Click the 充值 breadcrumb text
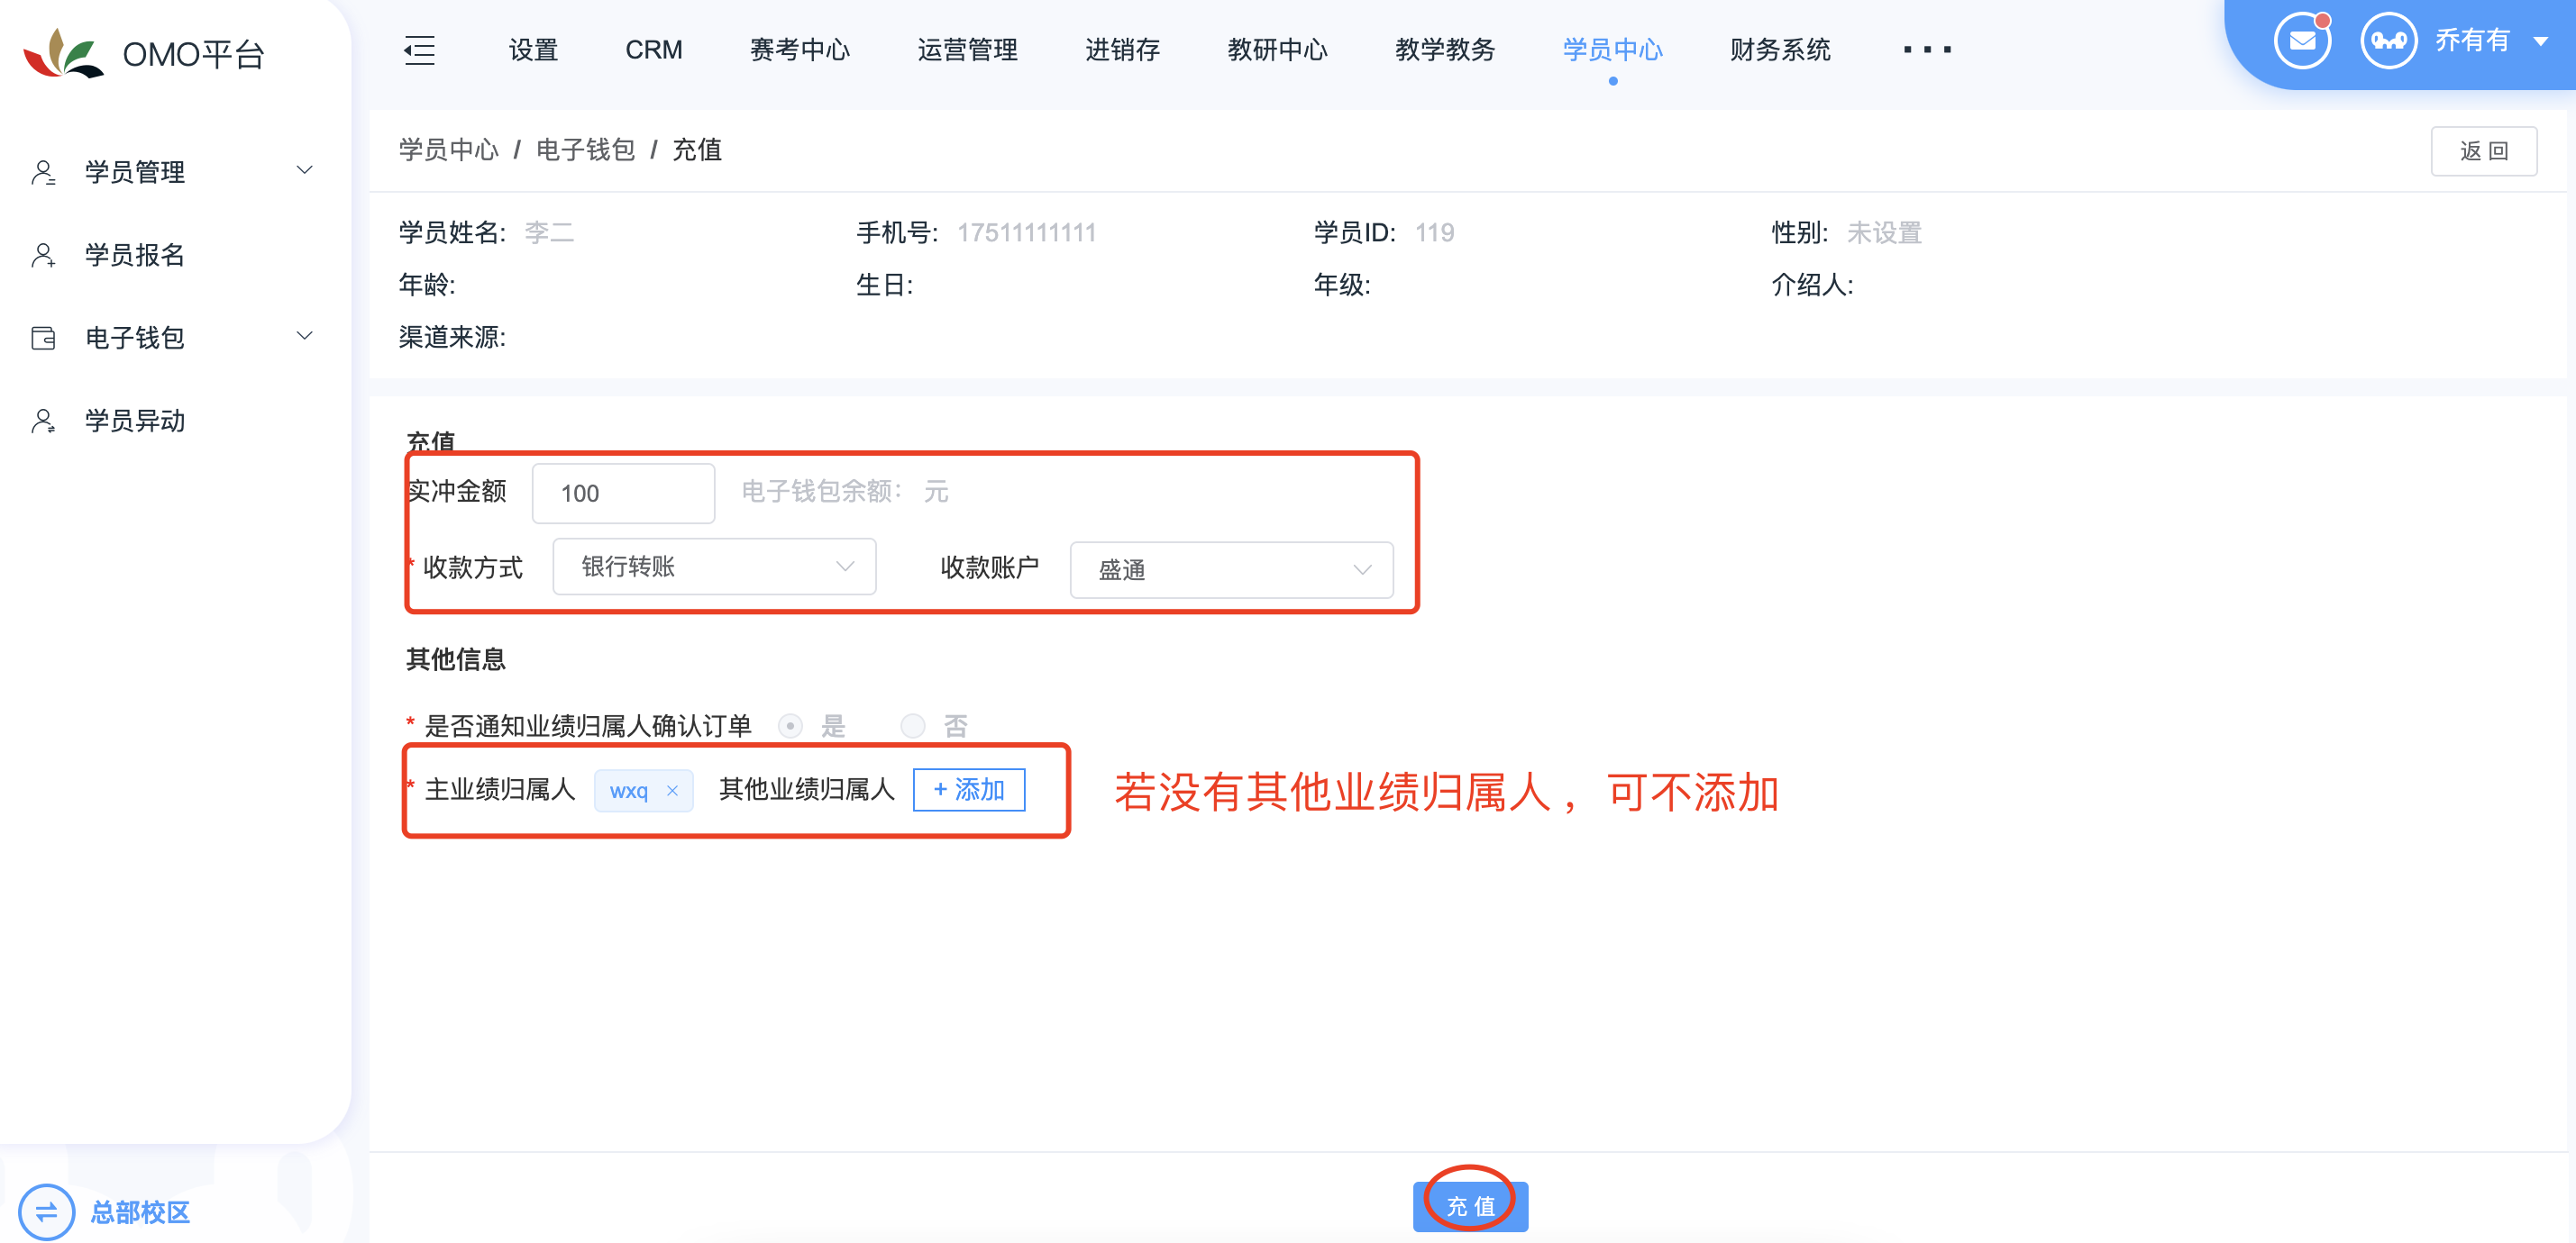Image resolution: width=2576 pixels, height=1243 pixels. pyautogui.click(x=697, y=150)
